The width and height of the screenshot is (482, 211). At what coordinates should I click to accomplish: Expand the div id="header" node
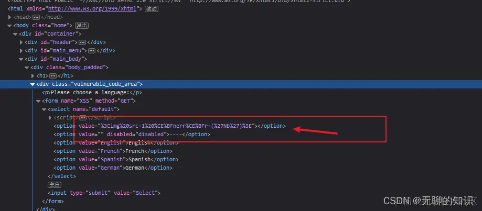click(21, 42)
